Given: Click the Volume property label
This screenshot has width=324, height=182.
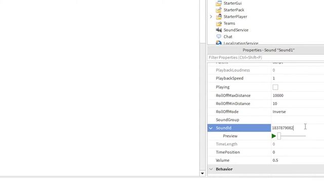Looking at the screenshot, I should coord(223,160).
